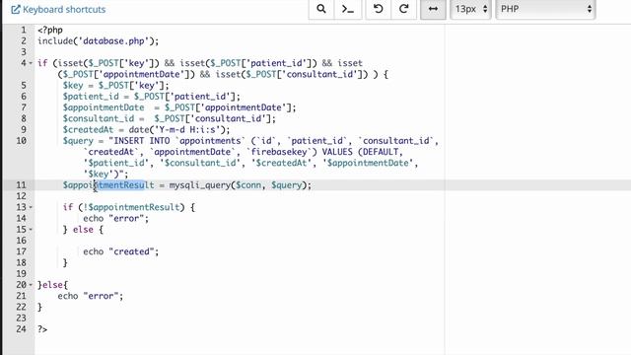Click the $createdAt = date line
Screen dimensions: 631x355
click(x=146, y=129)
